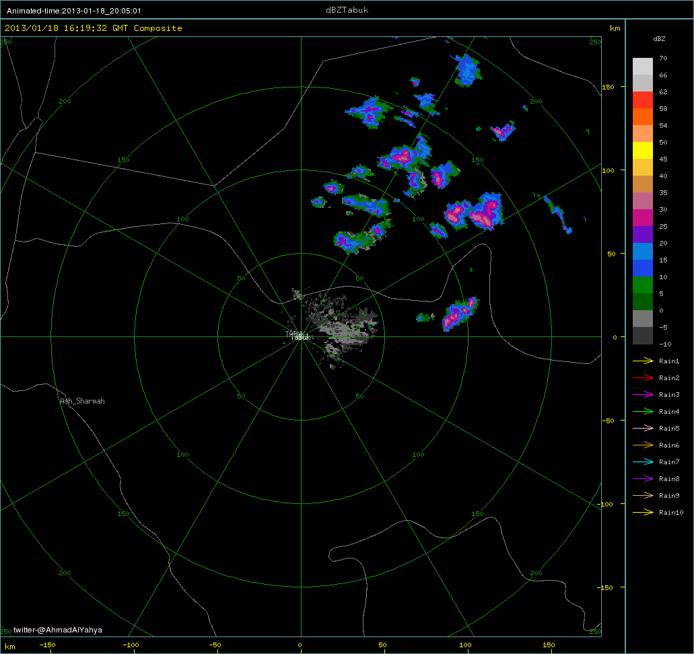Click the "Rain9" legend label
This screenshot has width=694, height=654.
coord(669,496)
